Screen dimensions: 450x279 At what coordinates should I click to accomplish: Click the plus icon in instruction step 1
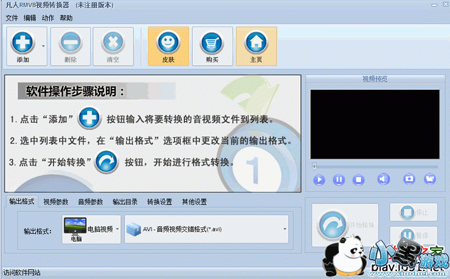89,118
